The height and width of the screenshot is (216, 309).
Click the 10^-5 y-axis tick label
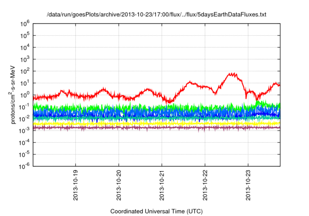[x=25, y=155]
